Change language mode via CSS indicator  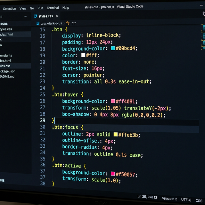(199, 201)
